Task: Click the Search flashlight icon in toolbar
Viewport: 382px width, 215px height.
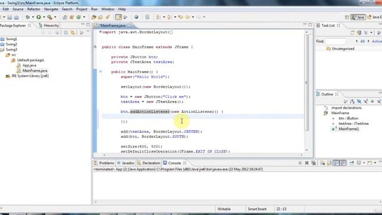Action: [107, 17]
